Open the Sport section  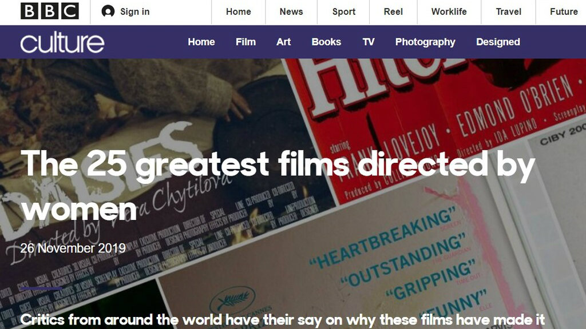coord(344,11)
